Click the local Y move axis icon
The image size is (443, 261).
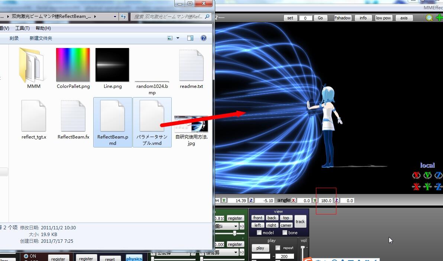pos(427,187)
